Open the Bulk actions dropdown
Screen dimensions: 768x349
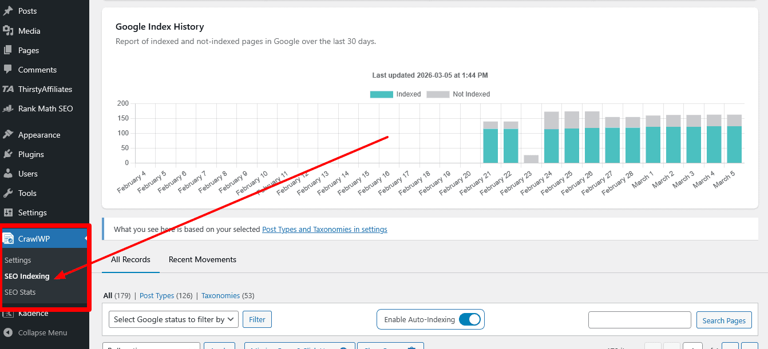coord(151,346)
